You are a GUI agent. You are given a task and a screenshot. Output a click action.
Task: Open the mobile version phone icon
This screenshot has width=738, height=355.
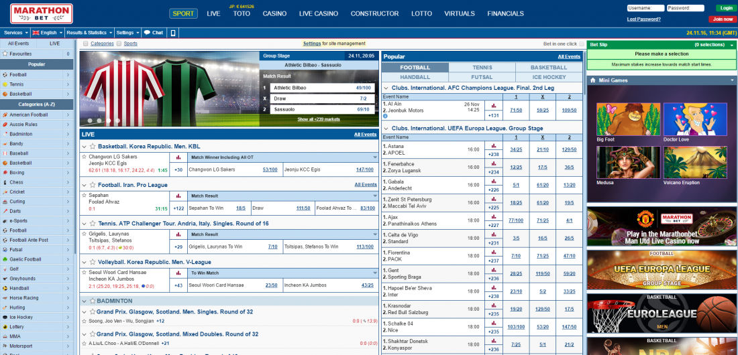click(x=172, y=33)
